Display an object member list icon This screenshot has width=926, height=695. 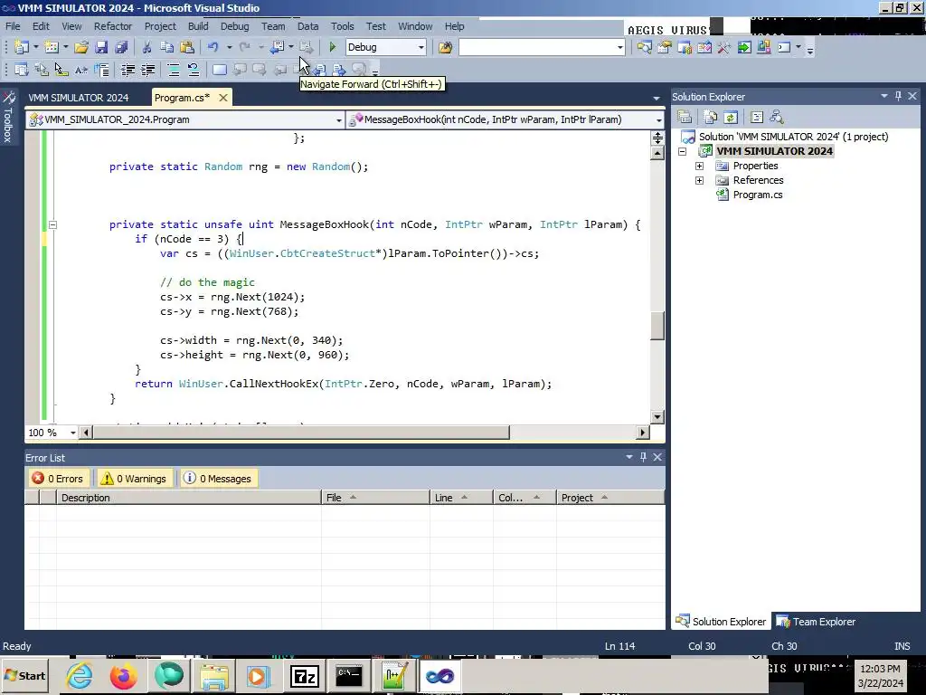22,70
